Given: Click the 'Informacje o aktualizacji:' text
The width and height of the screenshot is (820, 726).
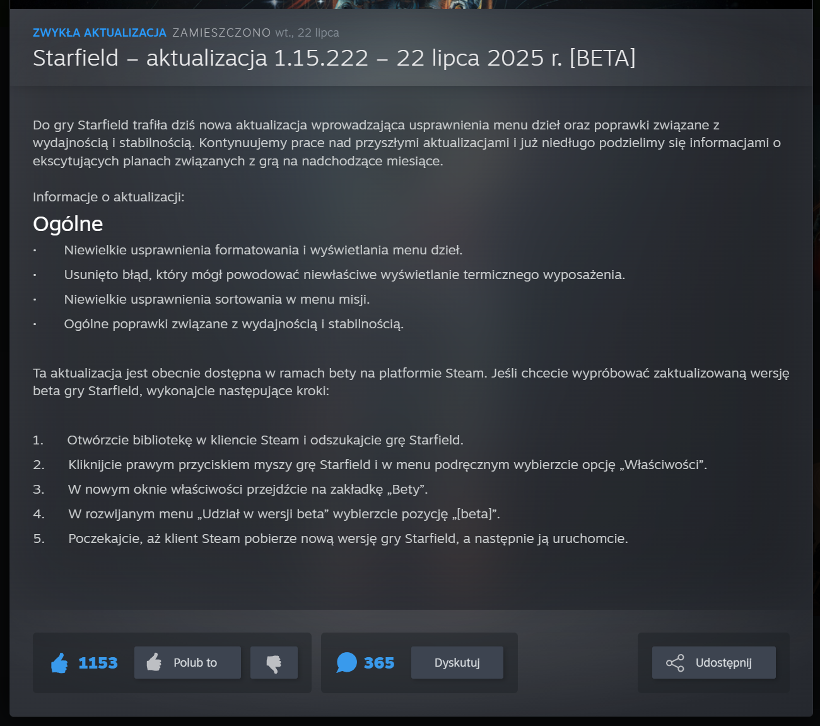Looking at the screenshot, I should (108, 197).
